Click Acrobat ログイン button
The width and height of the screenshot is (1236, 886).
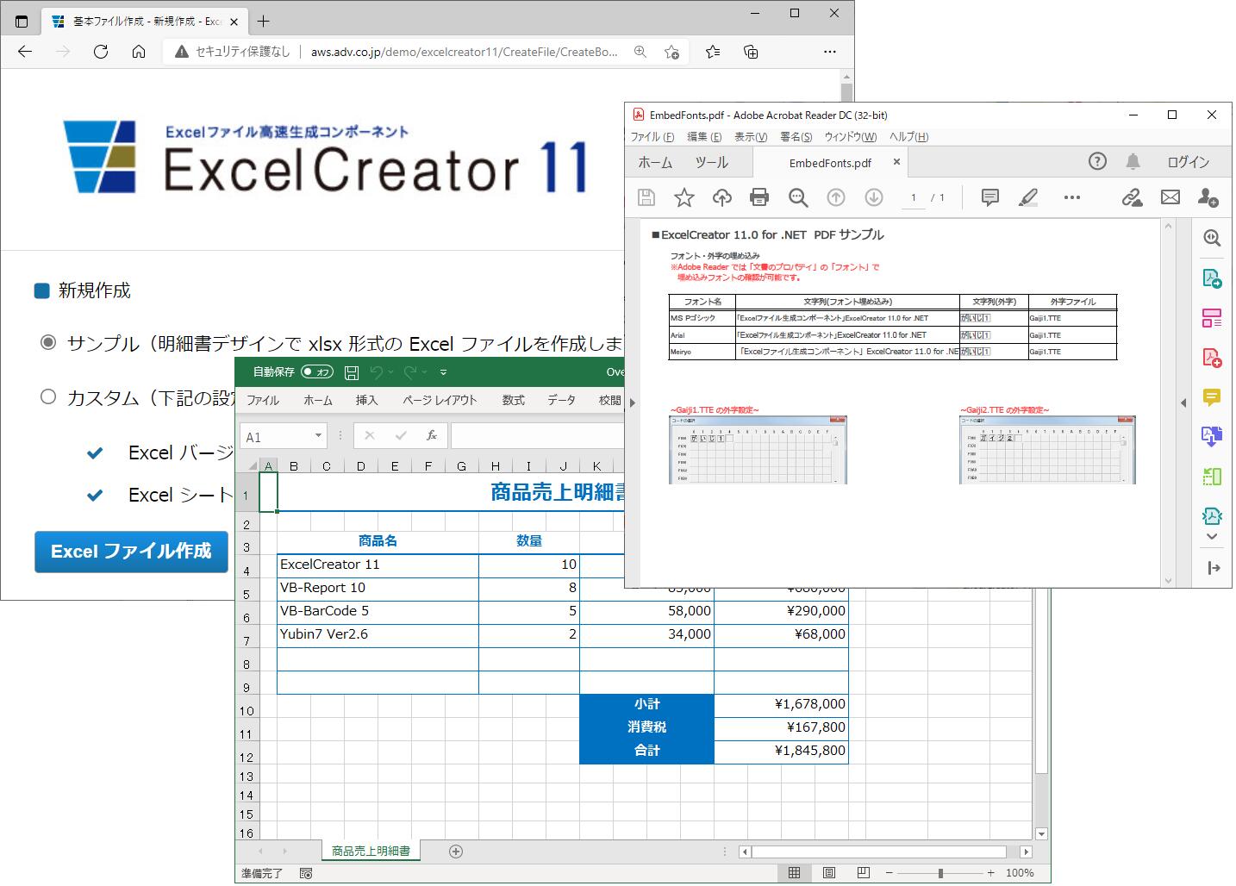tap(1189, 162)
